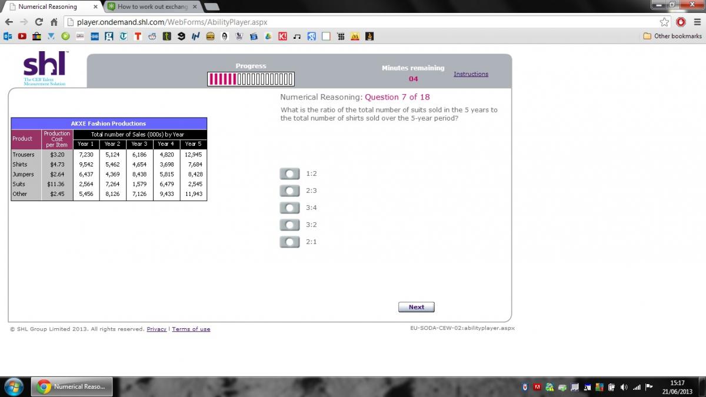This screenshot has width=706, height=397.
Task: Click the Chrome Numerical Reaso... taskbar button
Action: pos(72,386)
